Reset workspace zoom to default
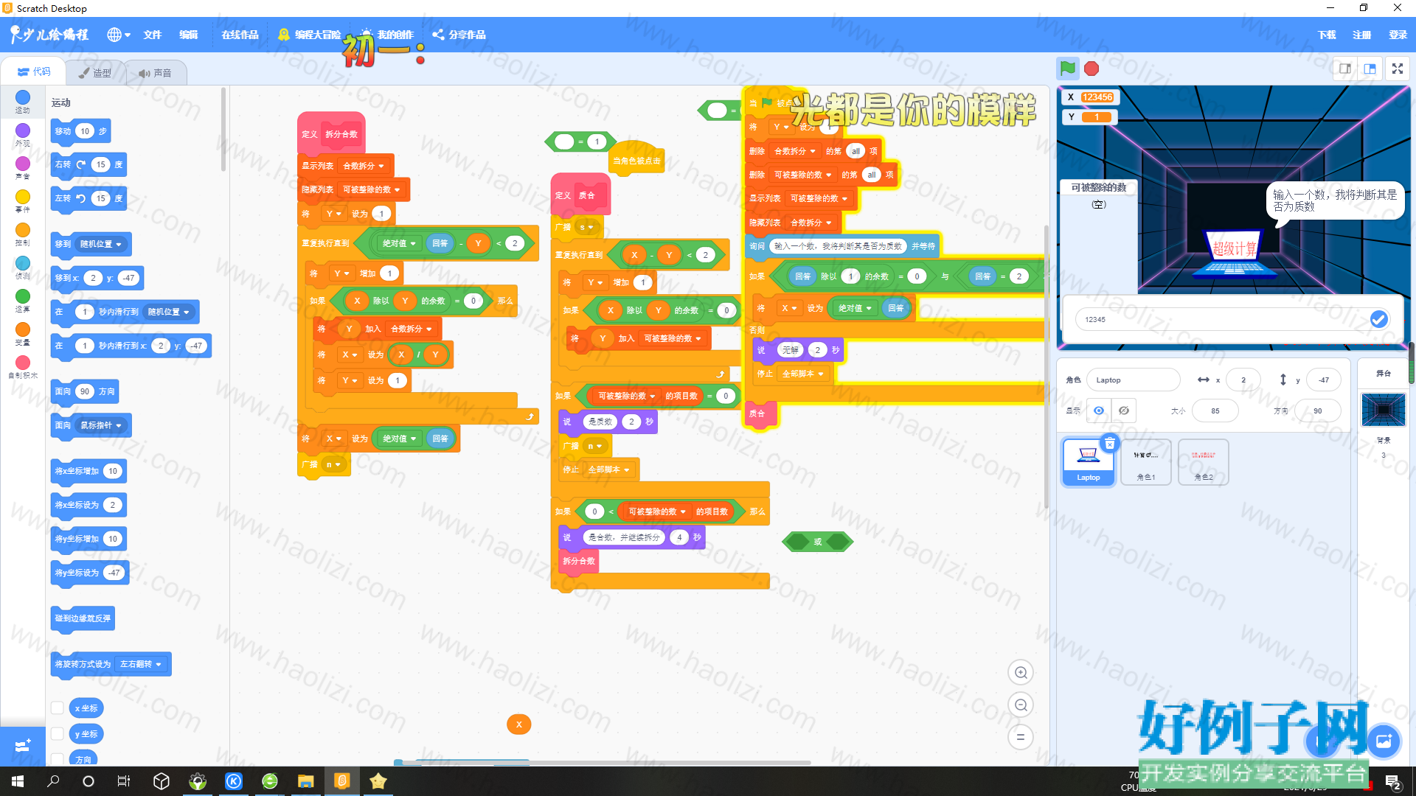Image resolution: width=1416 pixels, height=796 pixels. pos(1021,736)
